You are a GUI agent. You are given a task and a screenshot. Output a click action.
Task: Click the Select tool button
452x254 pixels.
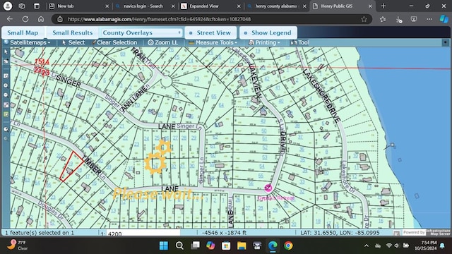point(73,42)
